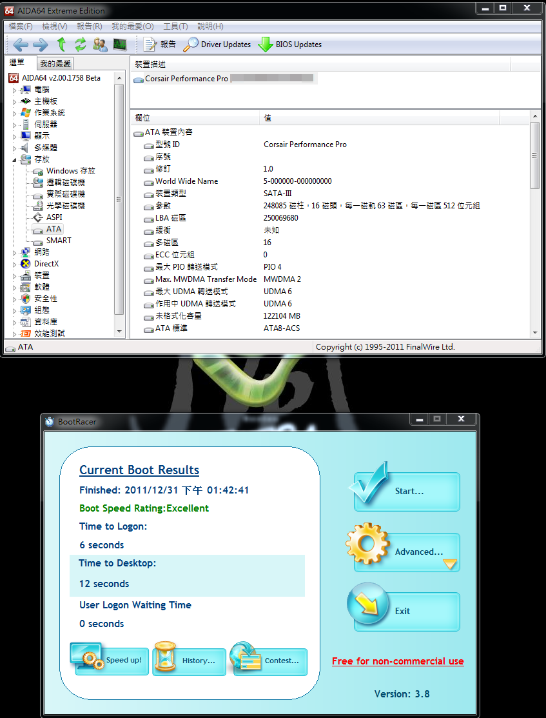This screenshot has height=718, width=546.
Task: Go forward with the blue right arrow
Action: [40, 45]
